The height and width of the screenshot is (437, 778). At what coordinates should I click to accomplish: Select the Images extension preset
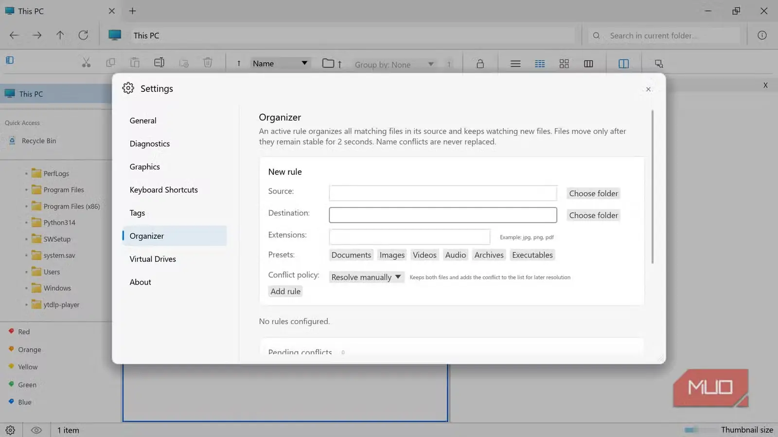pyautogui.click(x=392, y=255)
